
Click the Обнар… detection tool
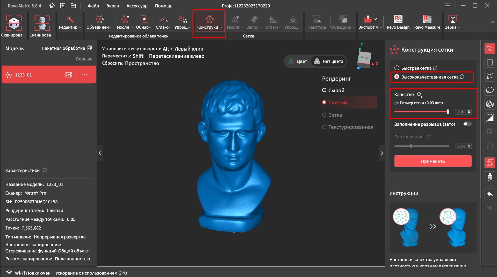coord(144,22)
